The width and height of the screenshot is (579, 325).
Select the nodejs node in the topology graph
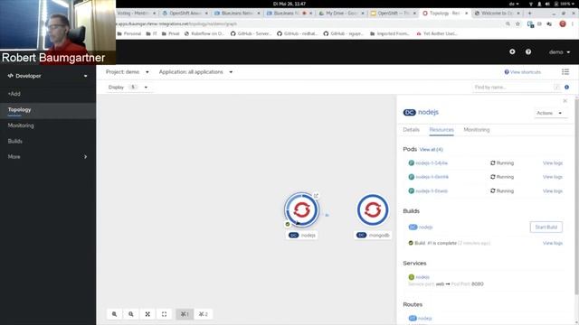tap(301, 209)
